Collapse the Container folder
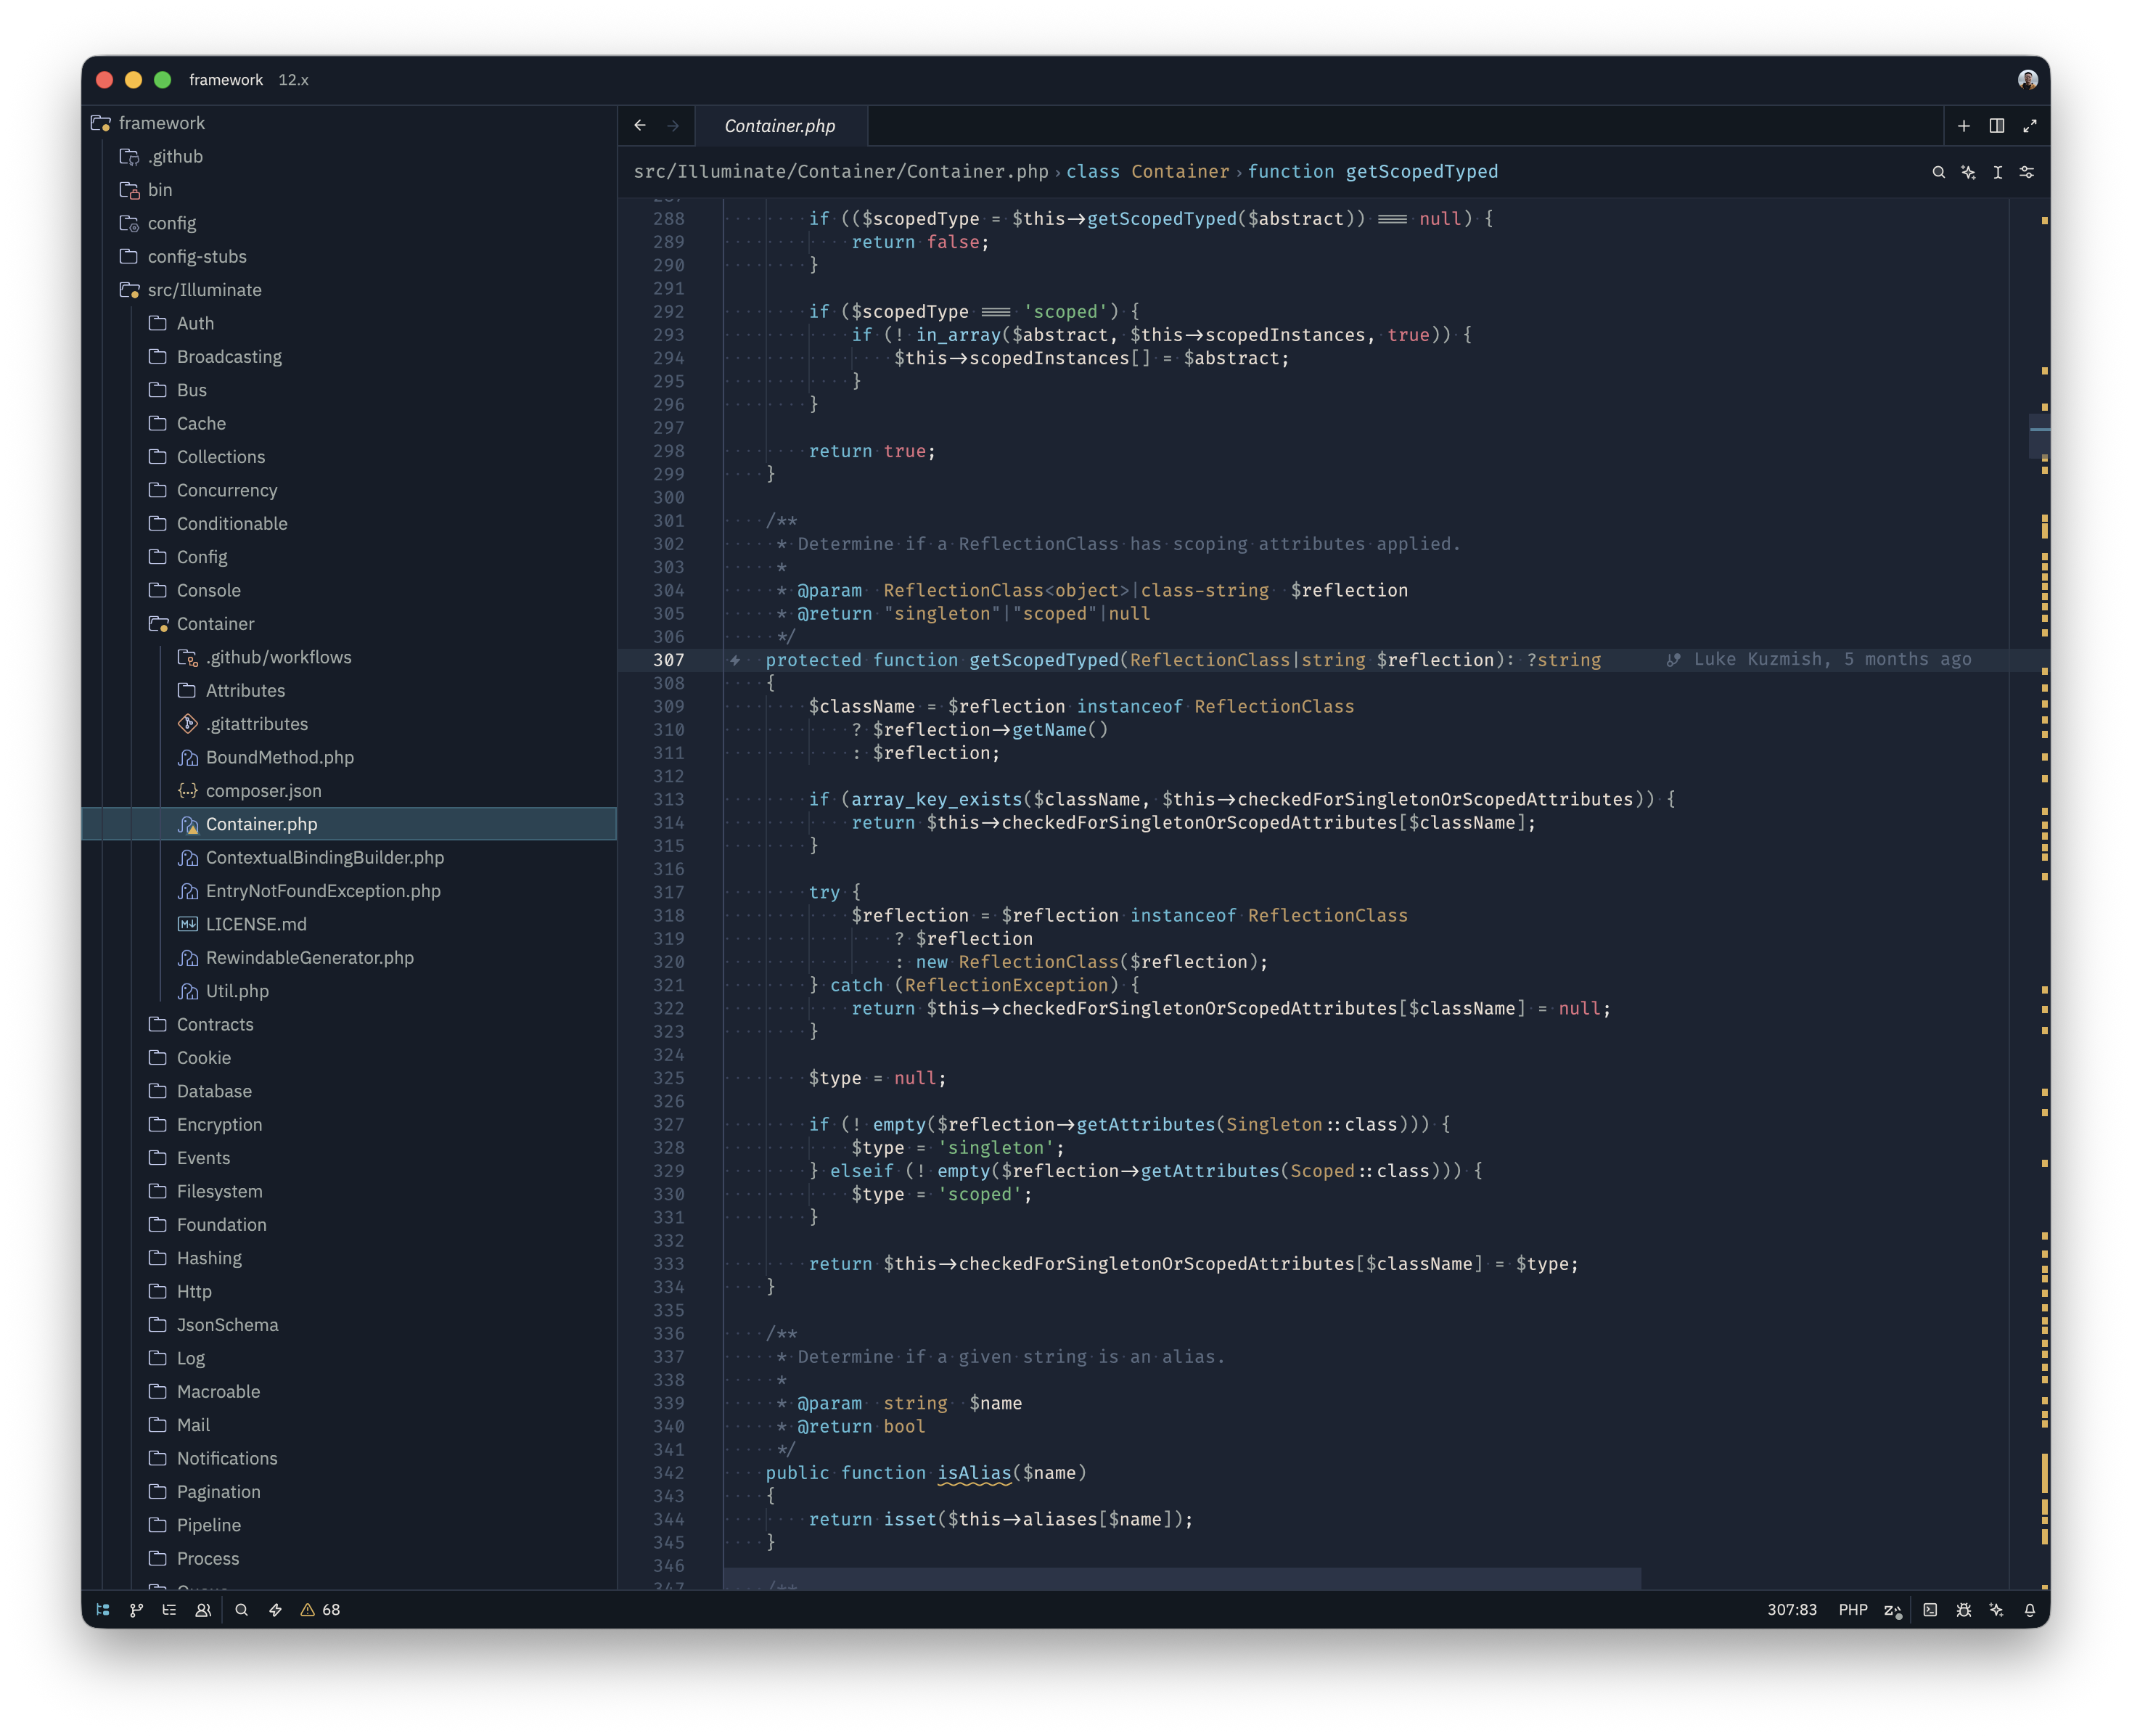This screenshot has height=1736, width=2132. tap(349, 624)
